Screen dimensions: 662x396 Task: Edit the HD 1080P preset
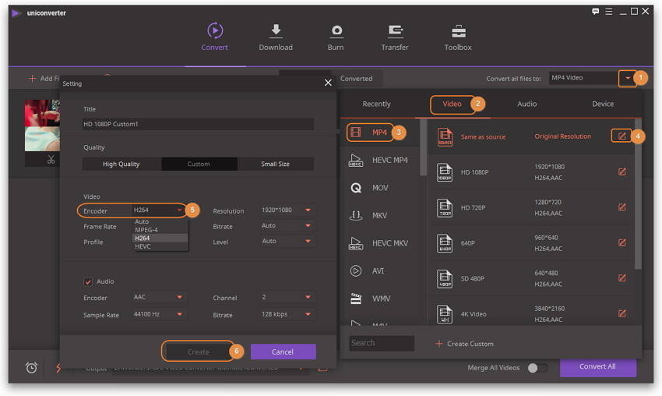click(x=622, y=171)
